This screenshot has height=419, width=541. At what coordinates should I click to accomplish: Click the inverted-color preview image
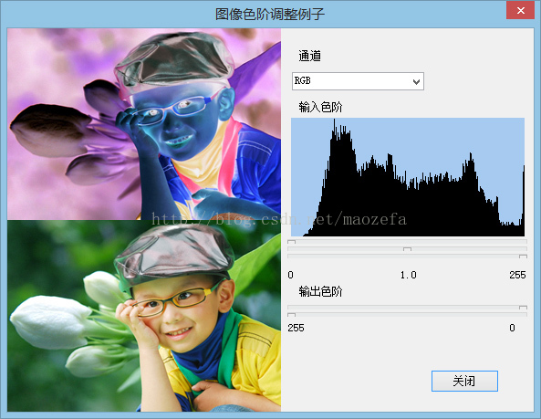144,124
